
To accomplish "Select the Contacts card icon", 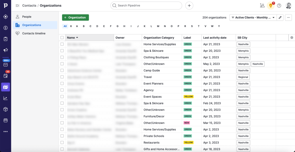I will (5, 87).
